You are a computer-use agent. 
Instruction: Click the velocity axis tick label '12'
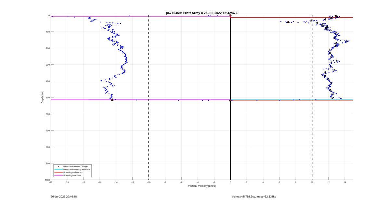(328, 183)
